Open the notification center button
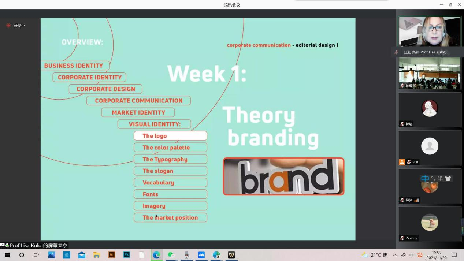Viewport: 464px width, 261px height. tap(454, 255)
